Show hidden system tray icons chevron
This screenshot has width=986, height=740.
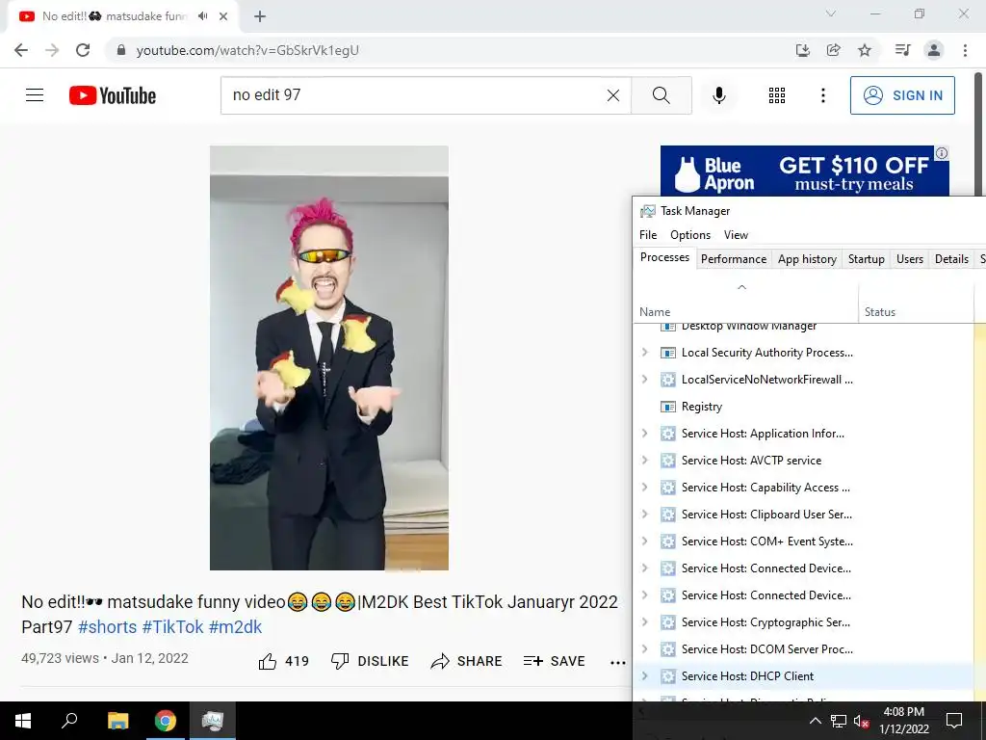click(x=815, y=721)
